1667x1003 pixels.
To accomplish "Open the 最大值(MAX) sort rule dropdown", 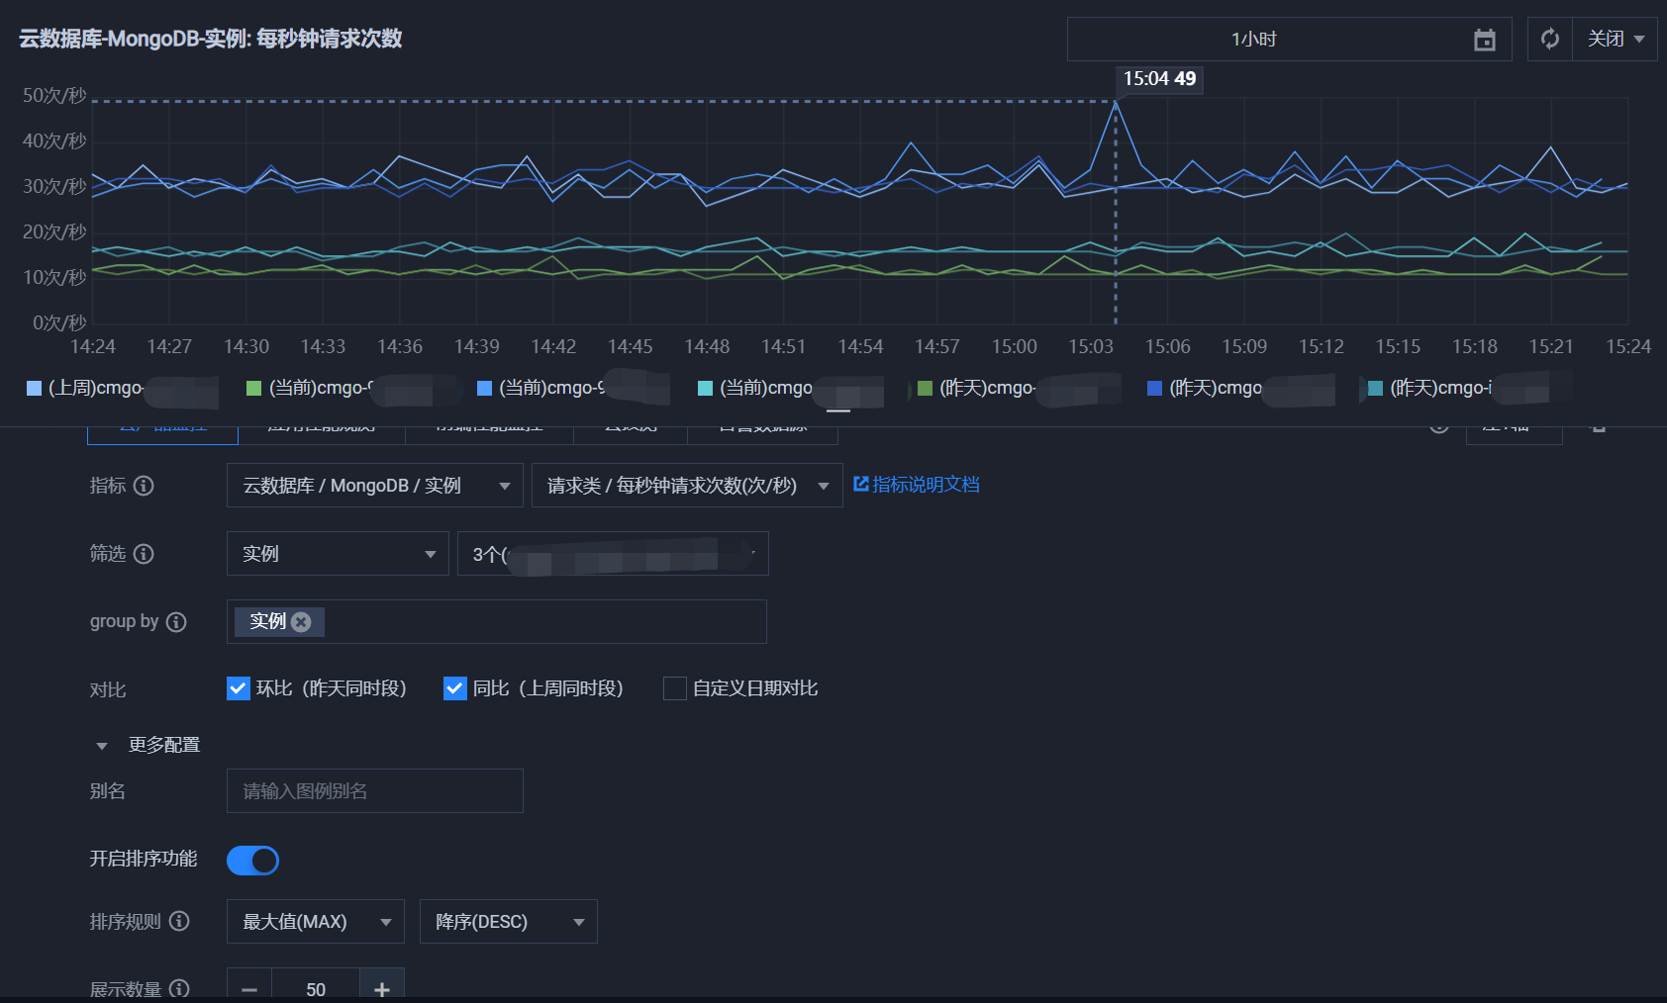I will click(x=315, y=922).
